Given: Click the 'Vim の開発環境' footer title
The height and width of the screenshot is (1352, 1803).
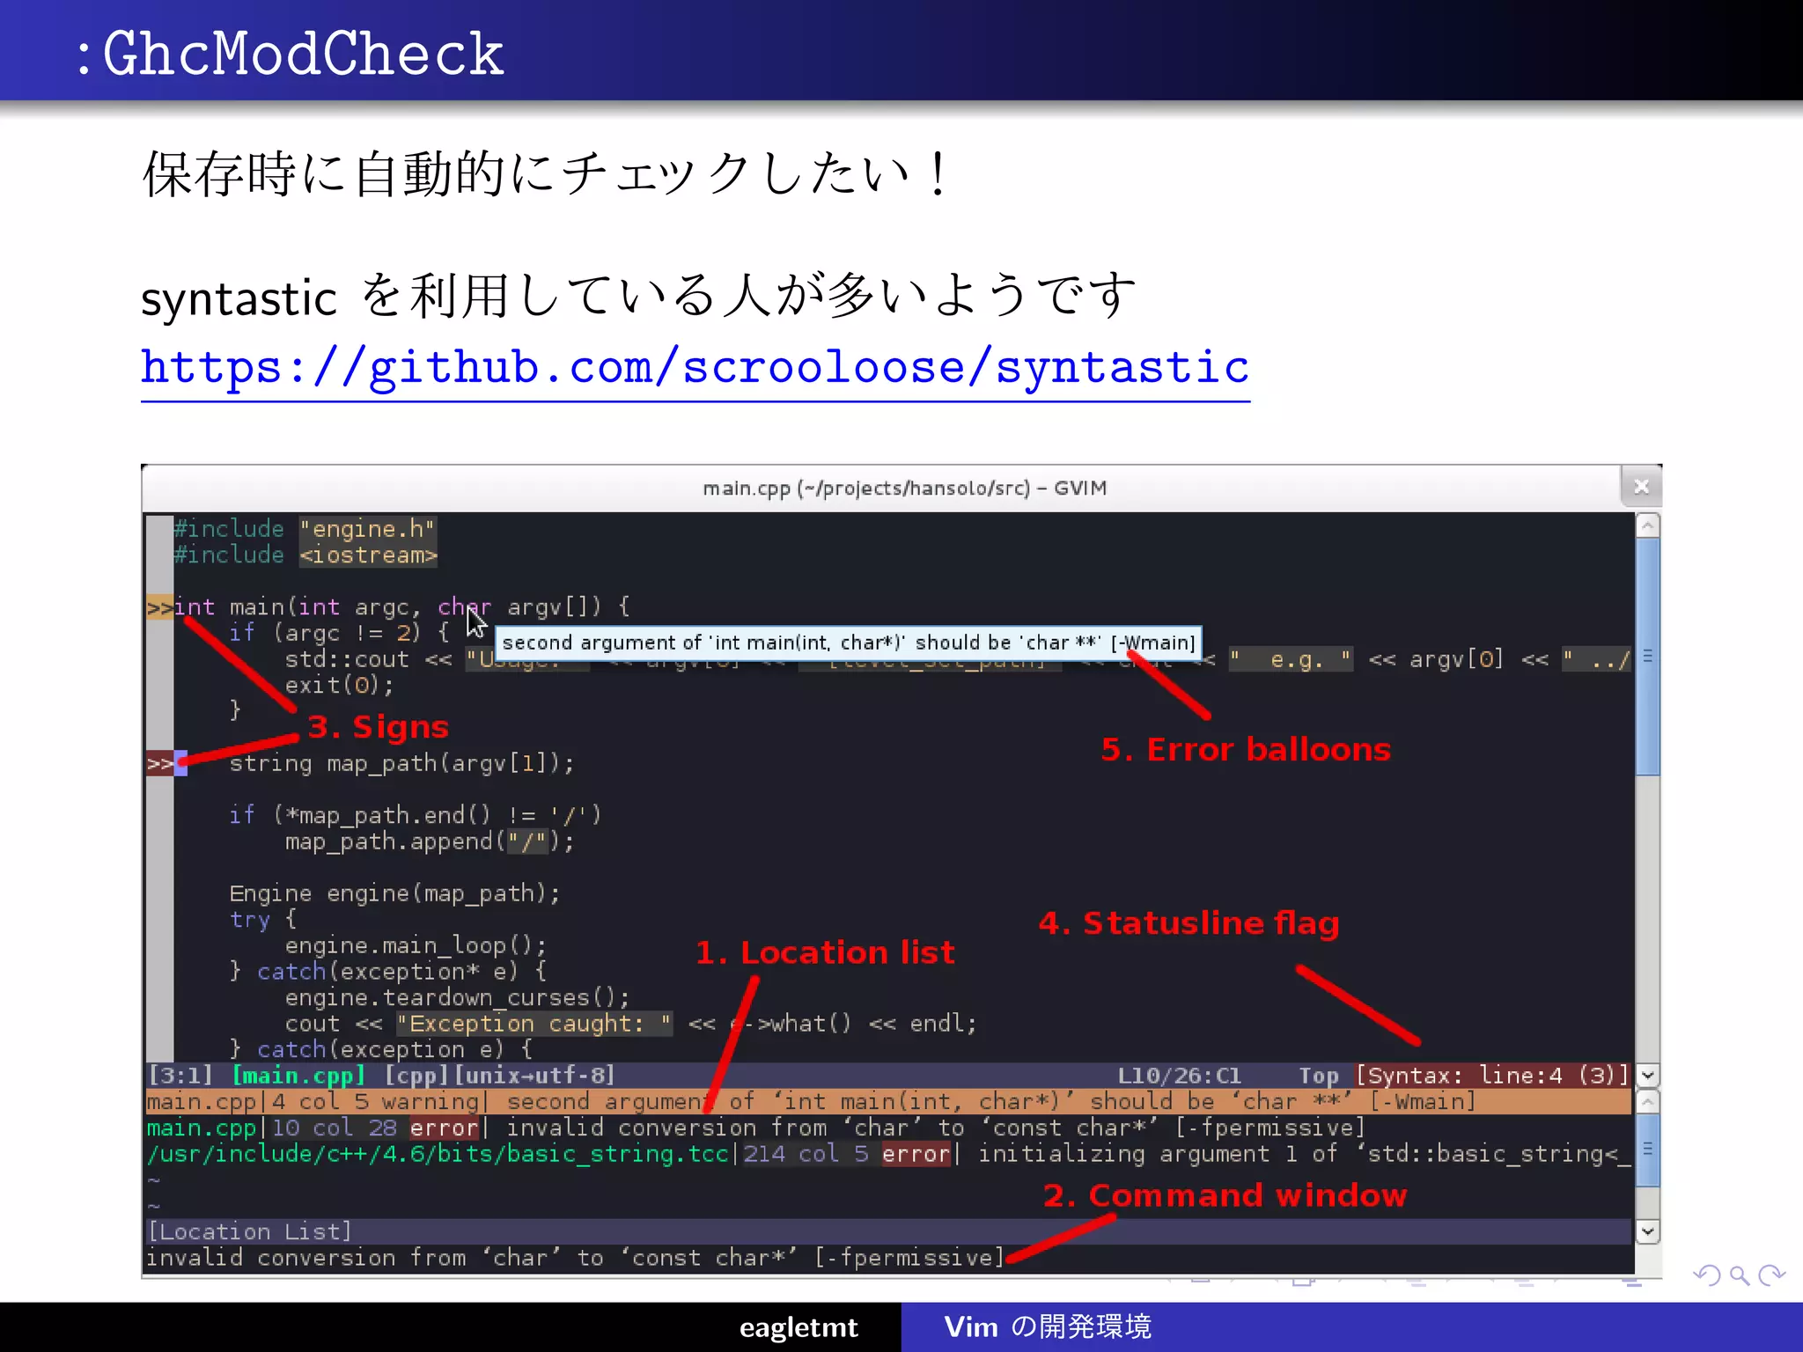Looking at the screenshot, I should [x=1048, y=1326].
